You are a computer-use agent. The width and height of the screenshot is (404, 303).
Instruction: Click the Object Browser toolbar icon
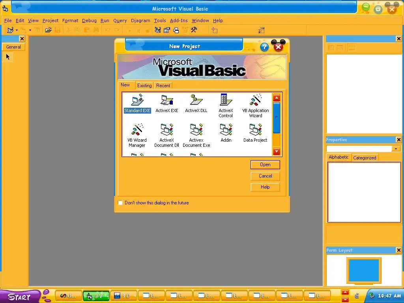[185, 30]
